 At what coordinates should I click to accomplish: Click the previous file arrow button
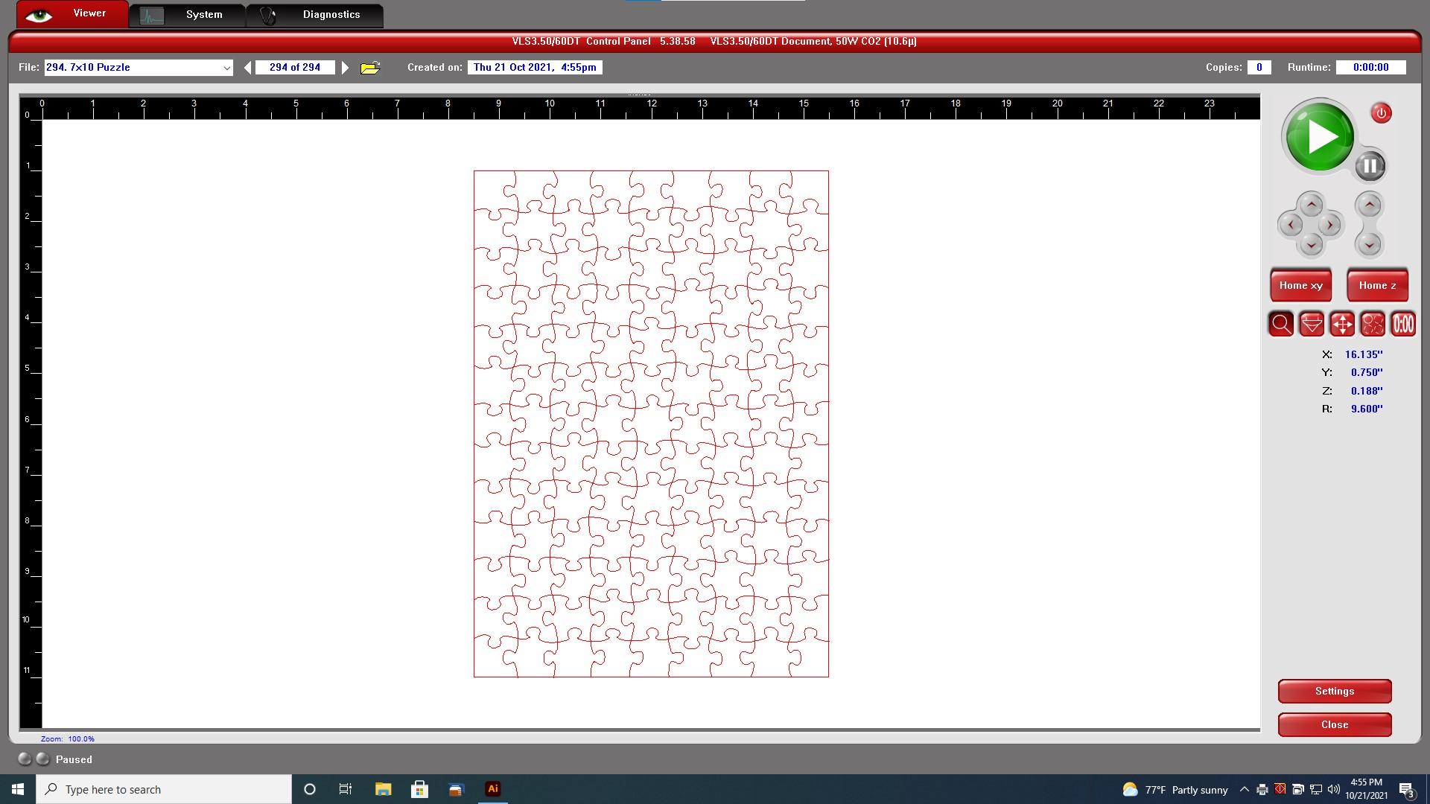pyautogui.click(x=249, y=67)
